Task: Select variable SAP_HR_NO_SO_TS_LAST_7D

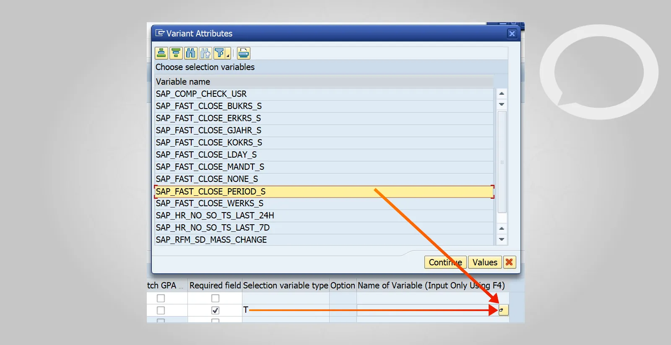Action: 324,228
